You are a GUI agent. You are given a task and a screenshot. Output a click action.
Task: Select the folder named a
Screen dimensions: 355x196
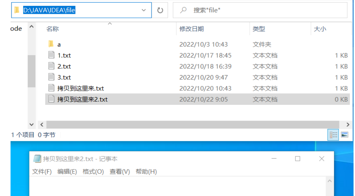pos(59,44)
